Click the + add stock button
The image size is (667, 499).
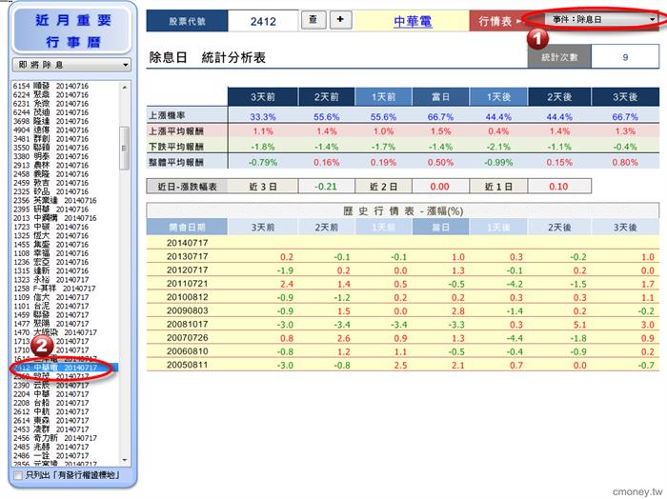pos(340,20)
